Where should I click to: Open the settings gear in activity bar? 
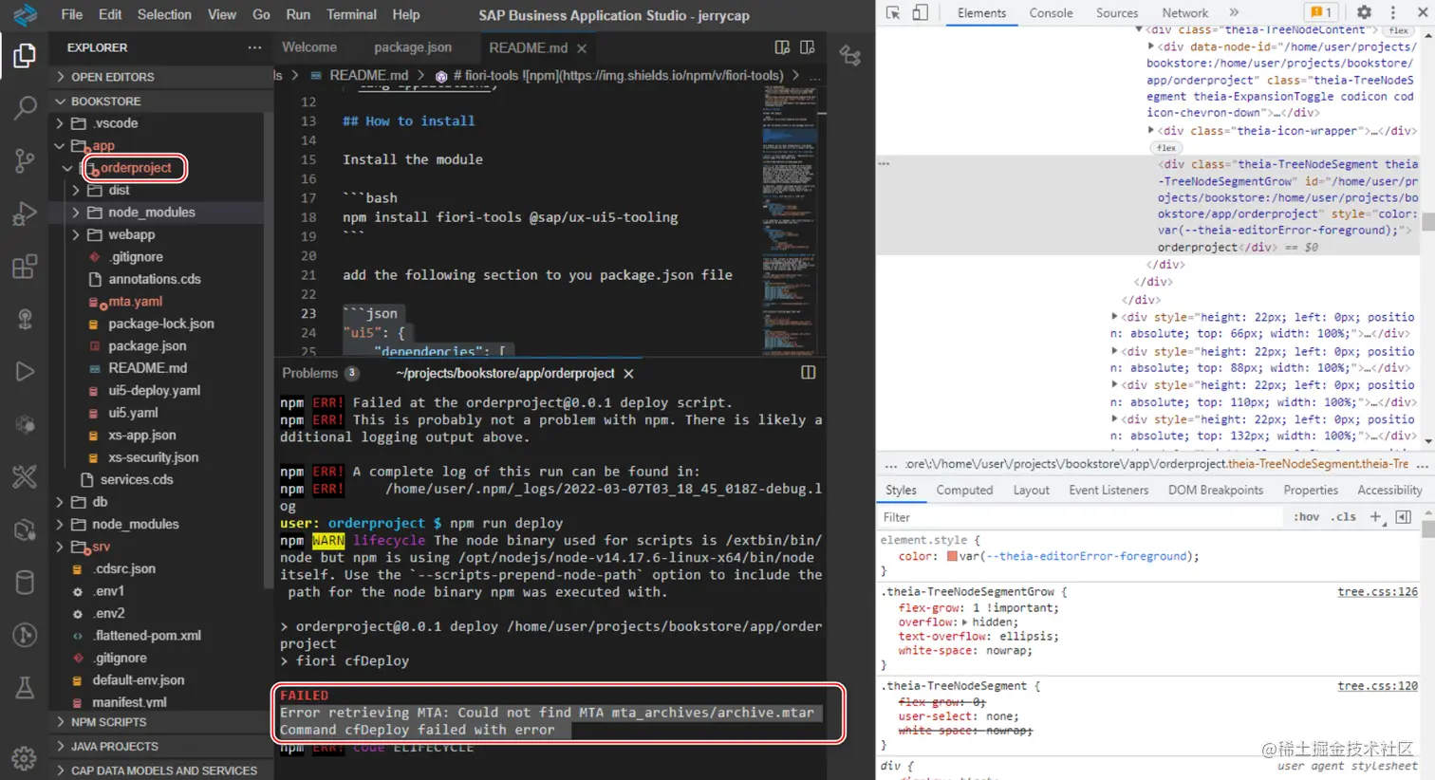[25, 758]
